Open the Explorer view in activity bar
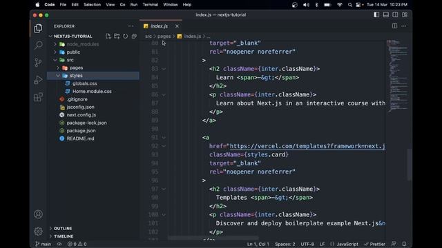The height and width of the screenshot is (248, 442). 38,28
